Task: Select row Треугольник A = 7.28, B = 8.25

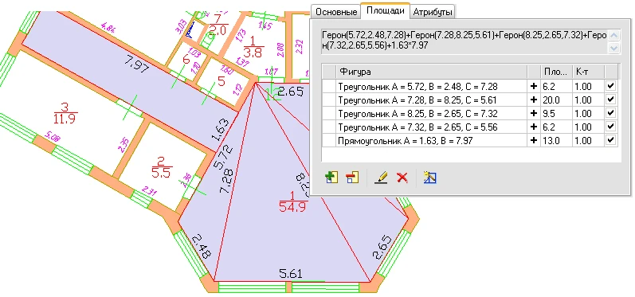Action: (470, 100)
